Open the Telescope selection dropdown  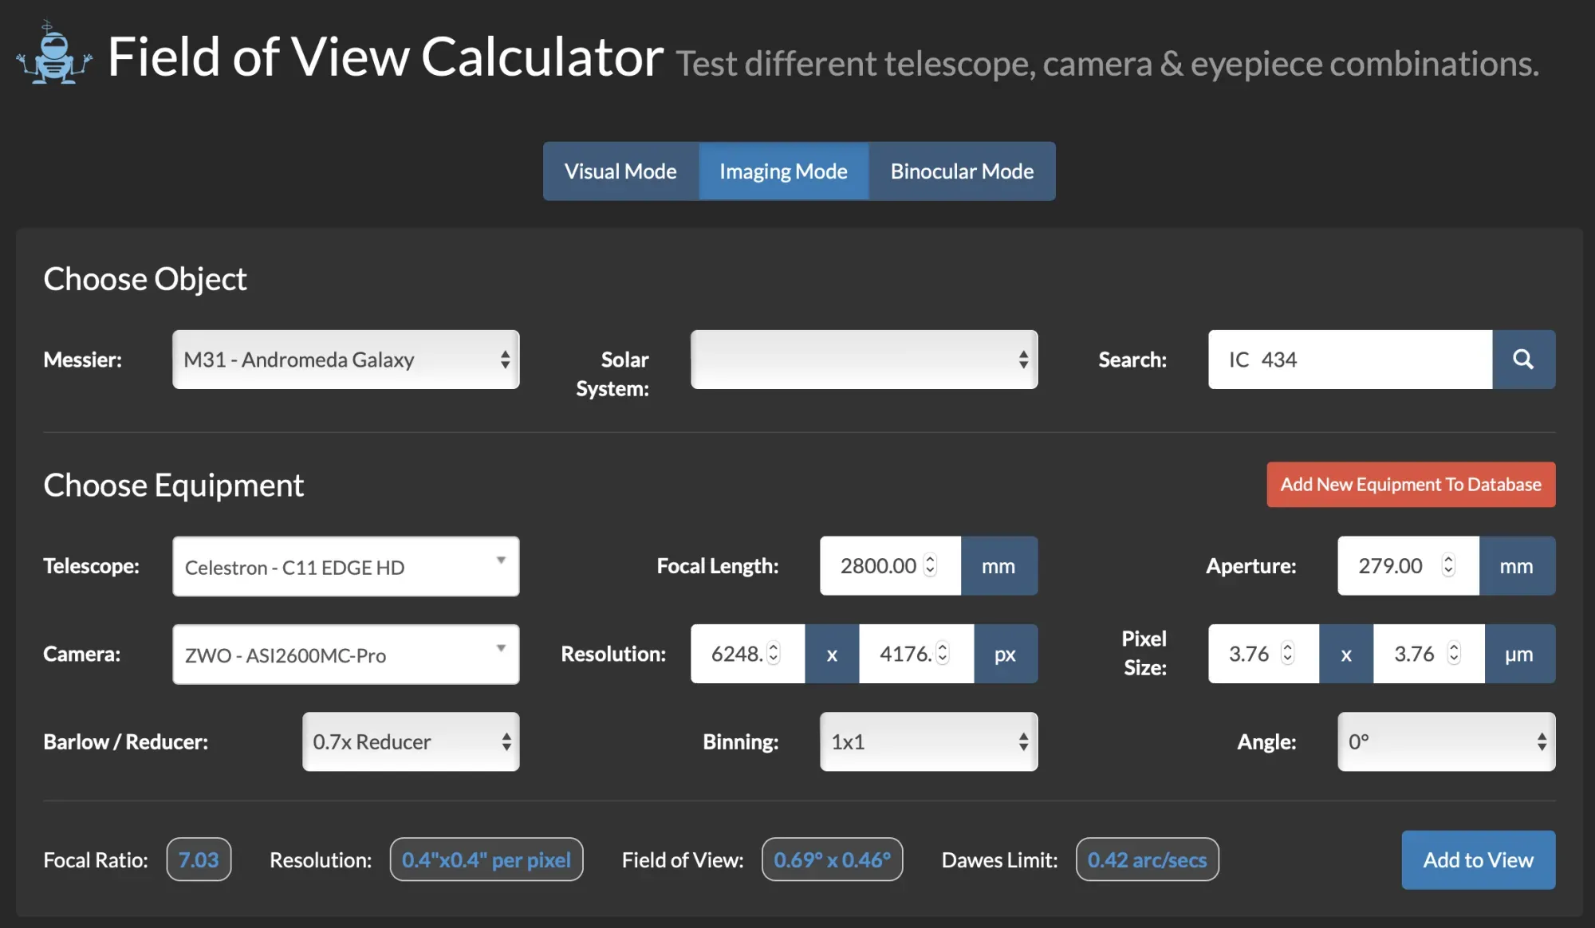point(345,566)
